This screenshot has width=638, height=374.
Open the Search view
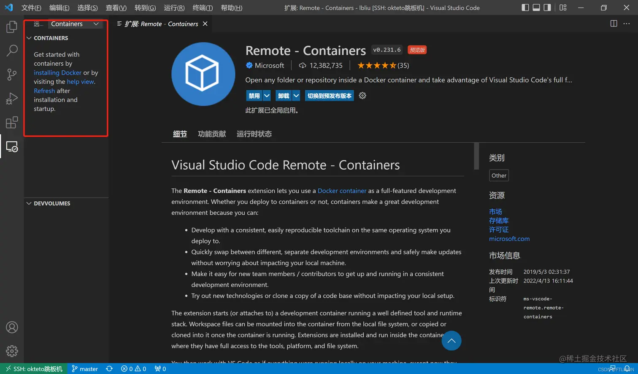click(x=12, y=50)
